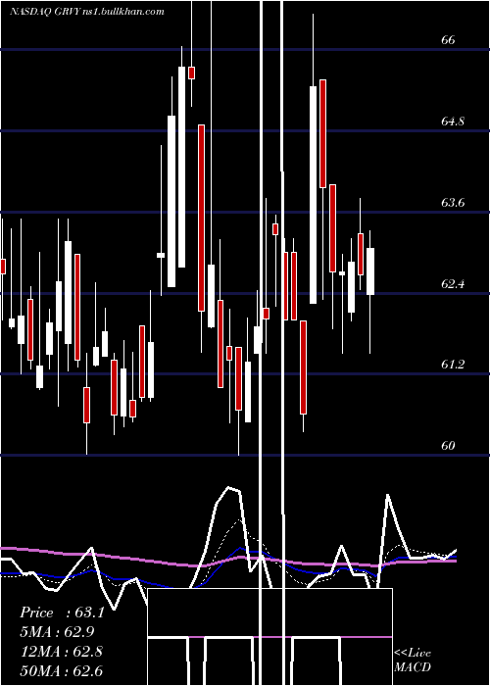The width and height of the screenshot is (490, 686).
Task: Click the last white candlestick on the right
Action: (x=370, y=271)
